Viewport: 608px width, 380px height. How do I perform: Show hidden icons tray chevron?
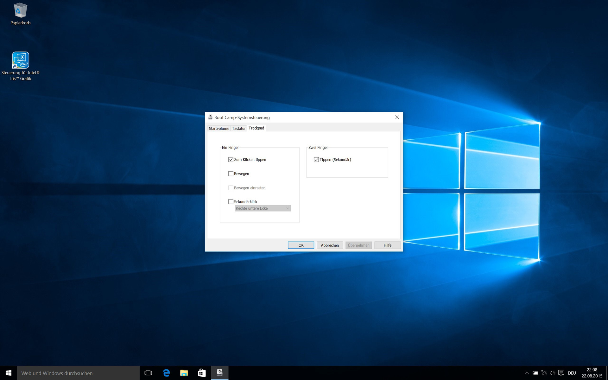527,373
